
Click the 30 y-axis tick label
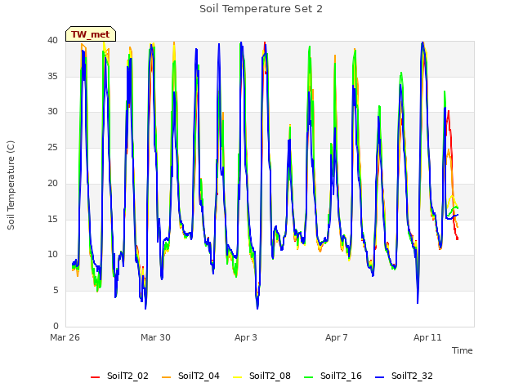pos(52,112)
